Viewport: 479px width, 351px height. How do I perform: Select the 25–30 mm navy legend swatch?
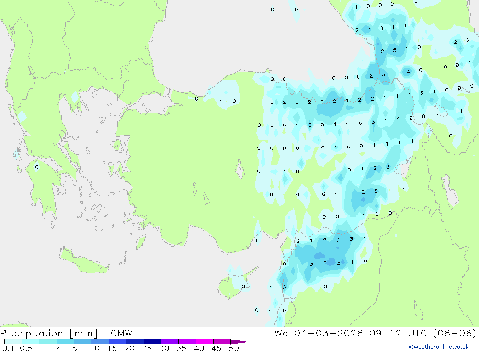(x=152, y=341)
